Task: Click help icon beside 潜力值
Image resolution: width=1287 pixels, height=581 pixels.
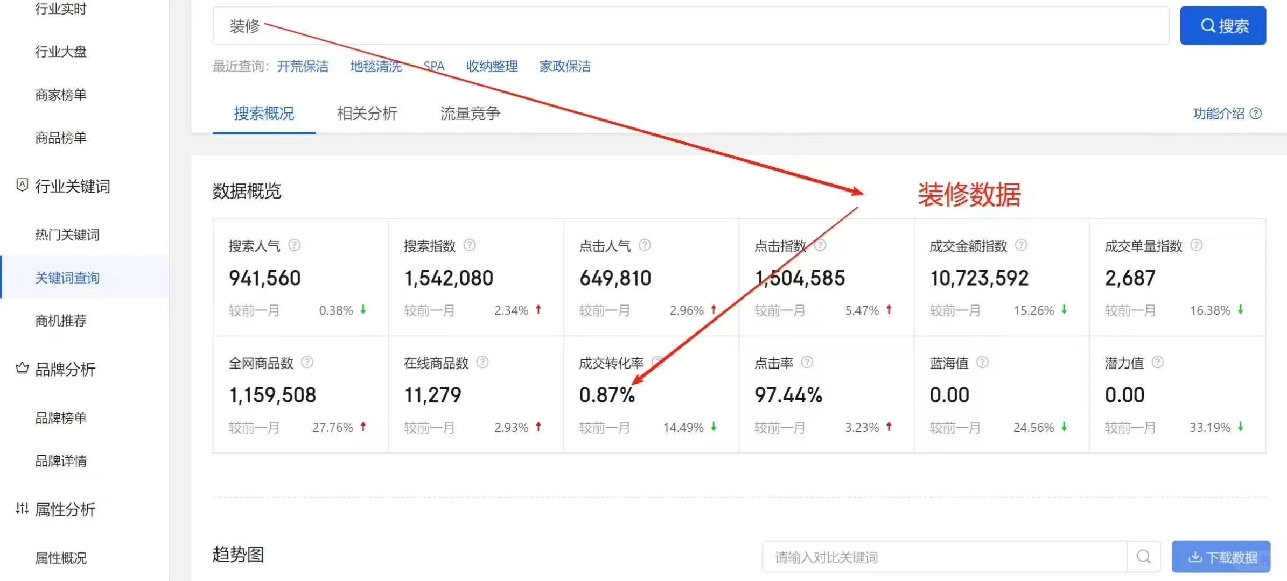Action: click(x=1158, y=362)
